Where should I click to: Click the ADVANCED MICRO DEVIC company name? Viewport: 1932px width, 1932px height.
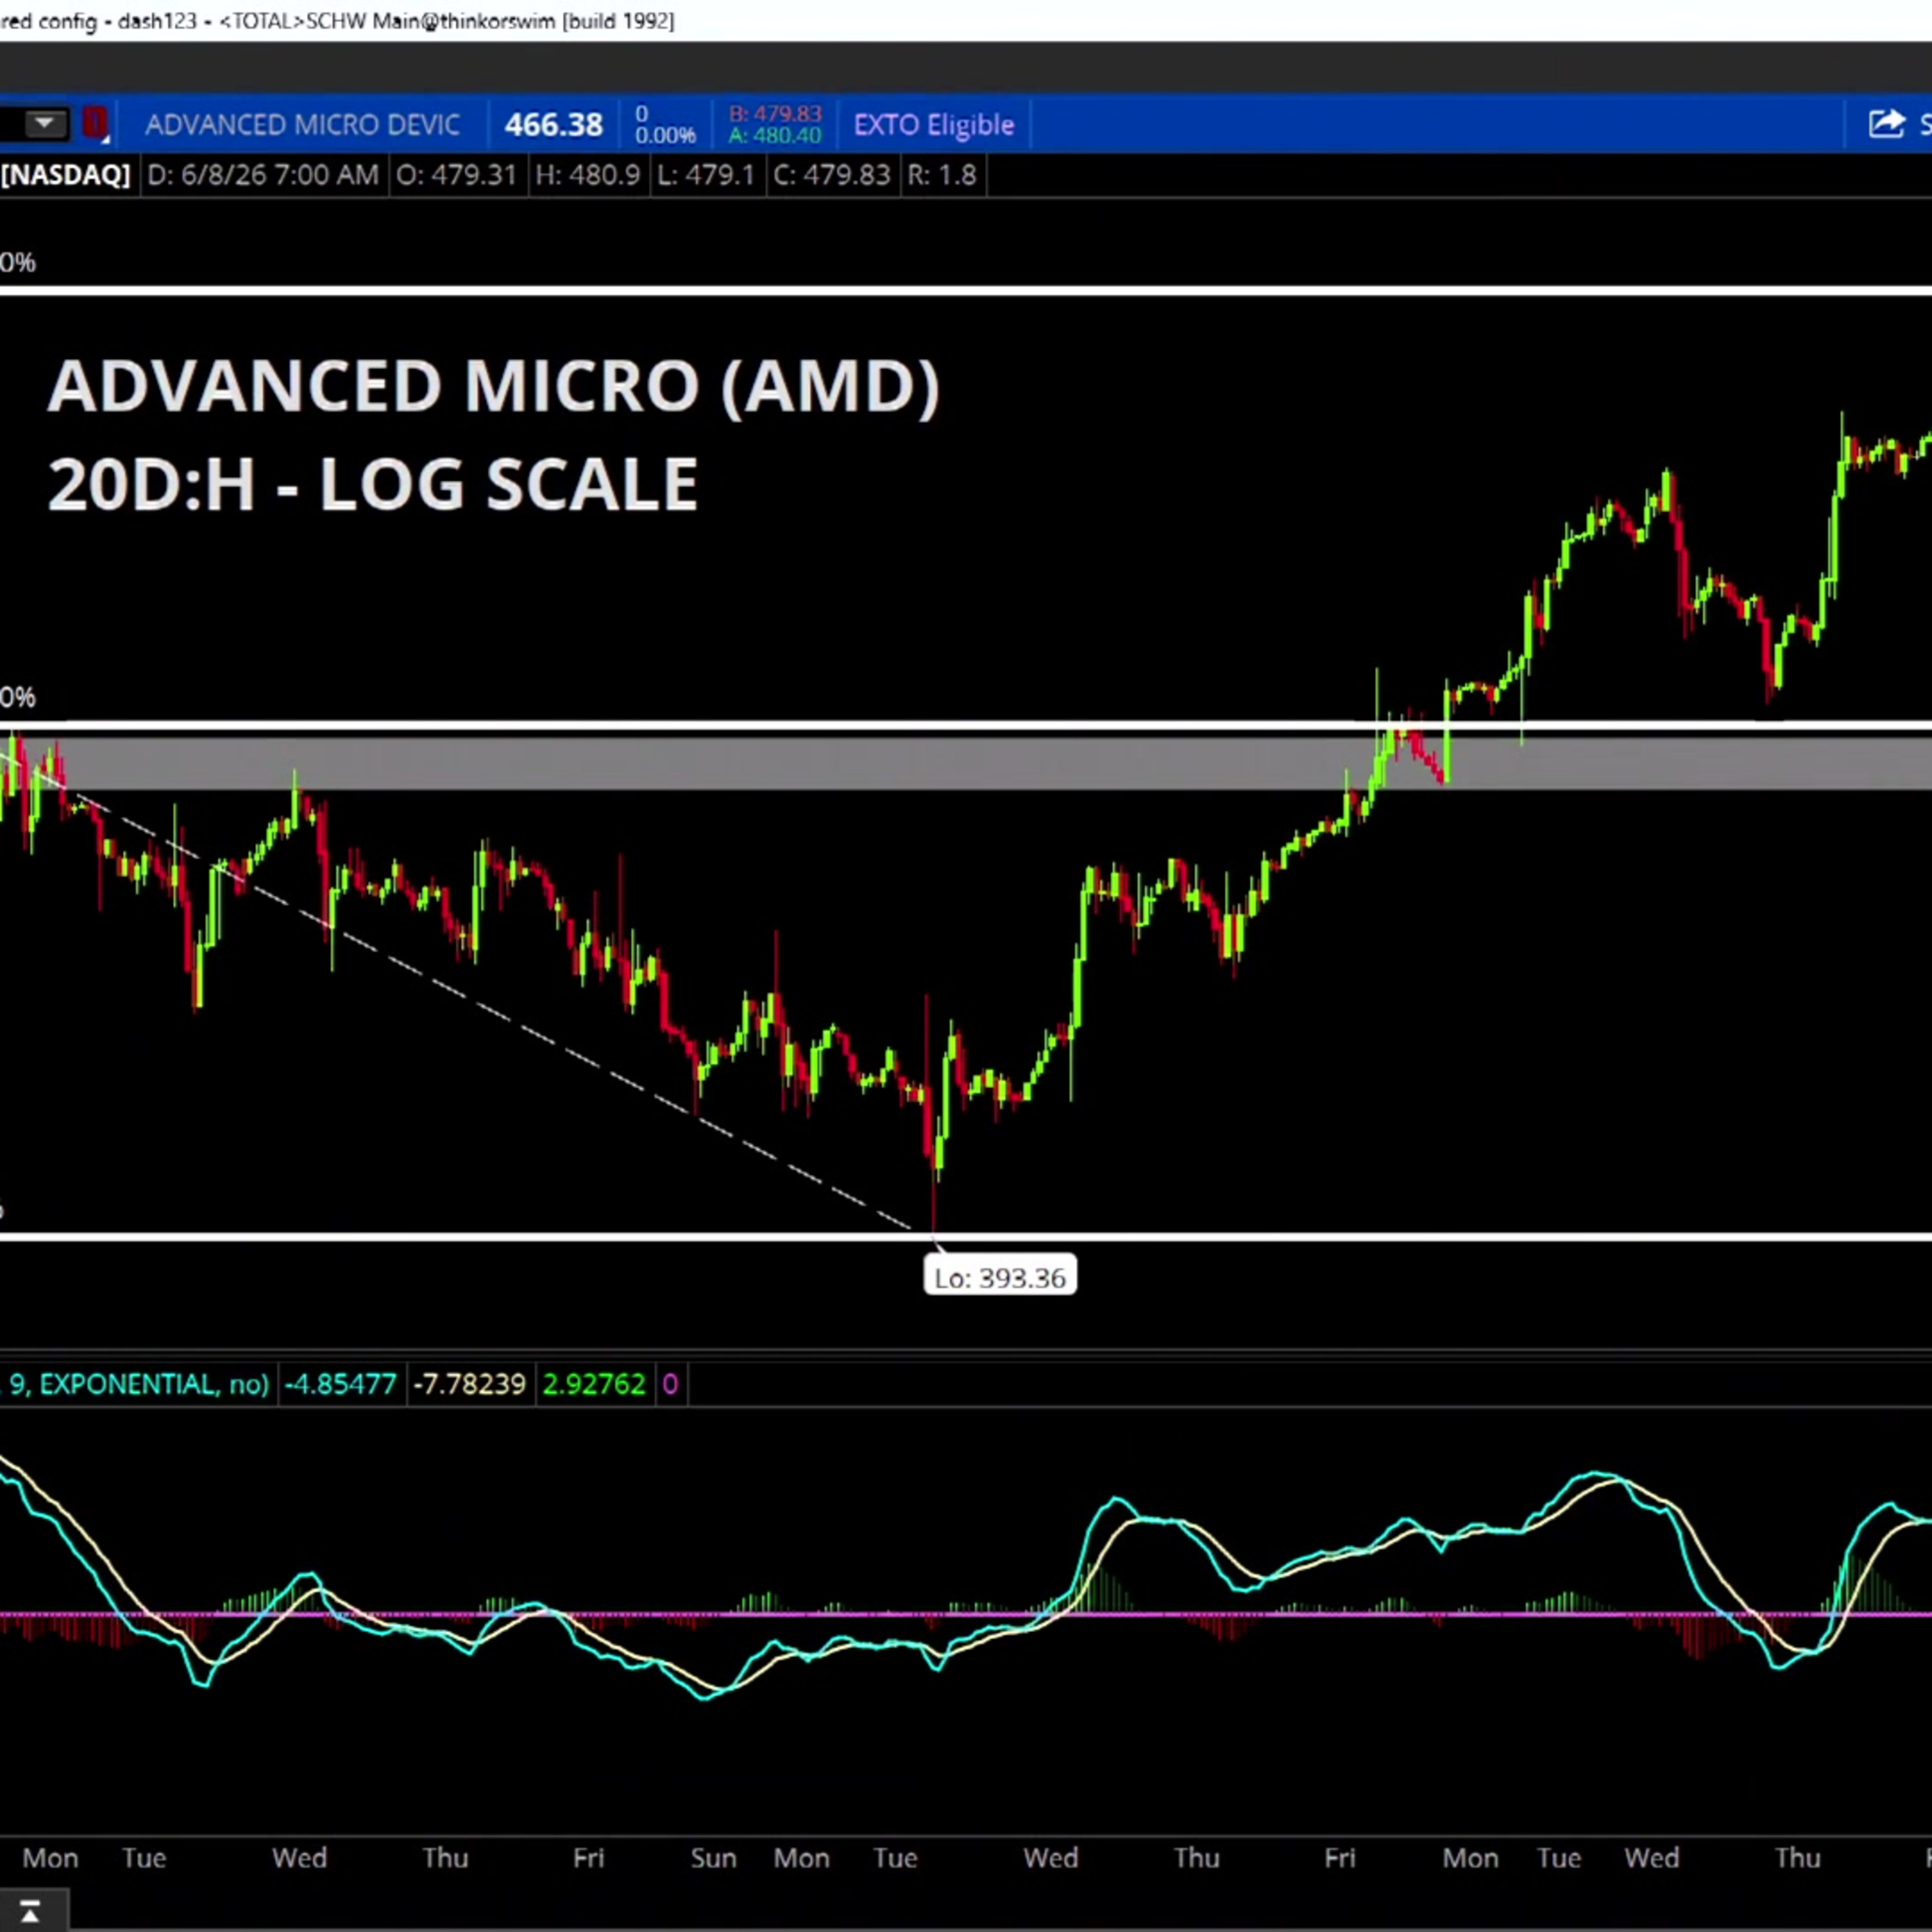click(303, 125)
